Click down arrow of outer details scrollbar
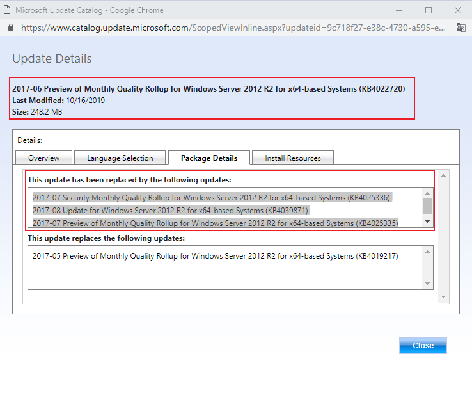The image size is (472, 397). (443, 297)
